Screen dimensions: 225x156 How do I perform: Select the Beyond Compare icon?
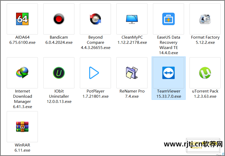(95, 19)
